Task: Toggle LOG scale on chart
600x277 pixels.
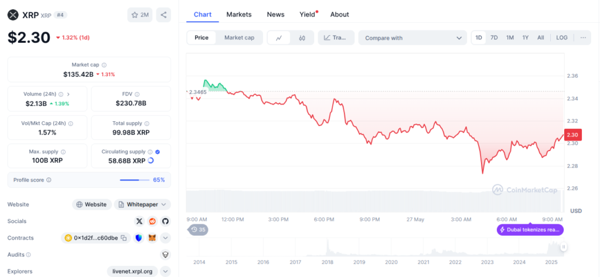Action: (562, 38)
